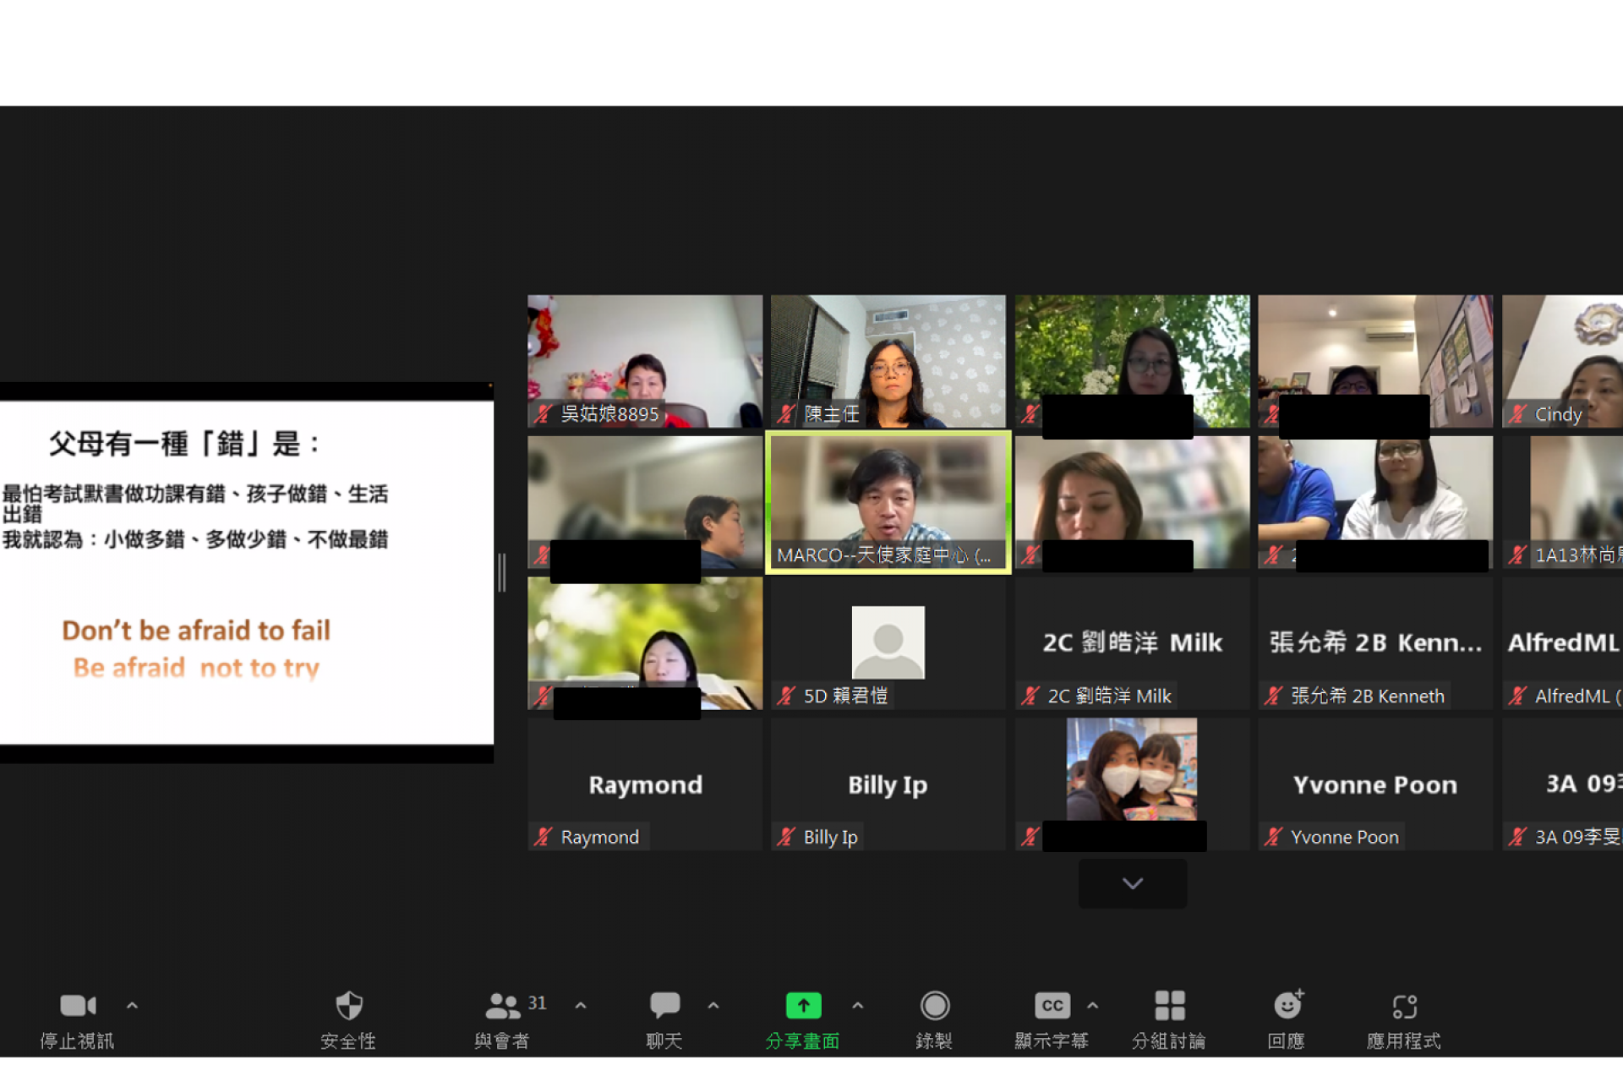Open the 回應 reactions smiley
The height and width of the screenshot is (1082, 1623).
pyautogui.click(x=1288, y=1005)
